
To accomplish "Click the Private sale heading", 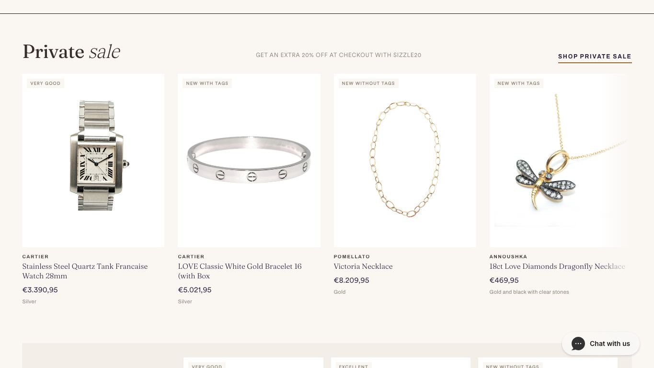I will click(x=71, y=52).
